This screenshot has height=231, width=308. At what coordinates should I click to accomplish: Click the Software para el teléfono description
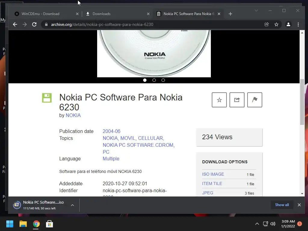point(100,171)
